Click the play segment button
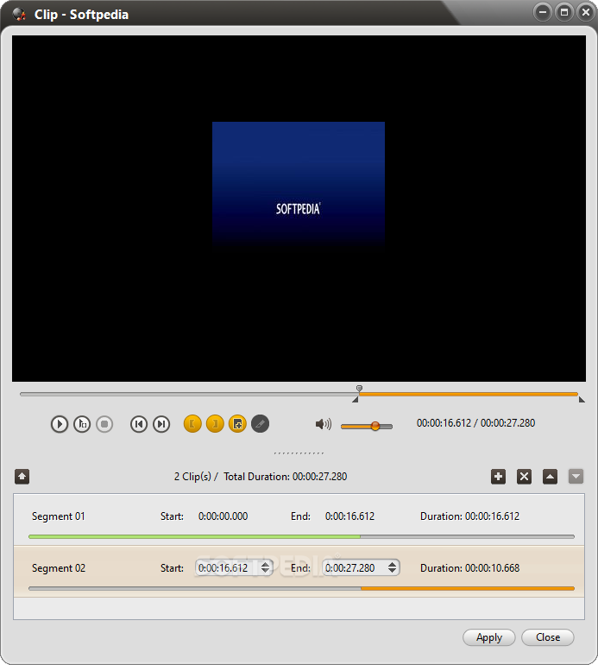The height and width of the screenshot is (665, 598). coord(82,424)
